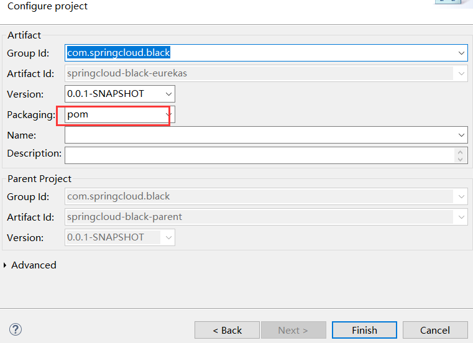Viewport: 473px width, 343px height.
Task: Cancel the Configure project wizard
Action: click(435, 330)
